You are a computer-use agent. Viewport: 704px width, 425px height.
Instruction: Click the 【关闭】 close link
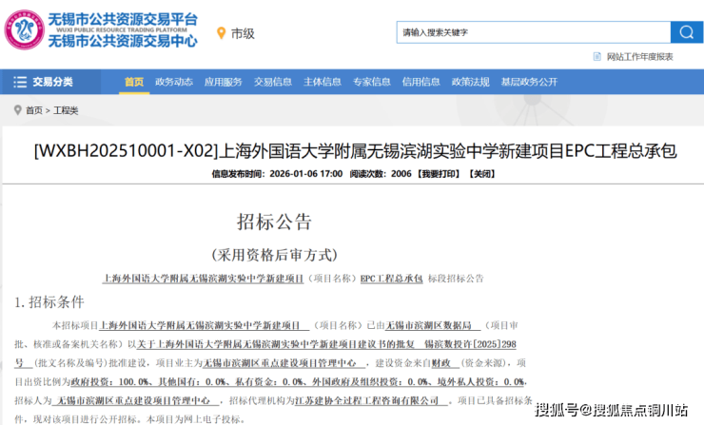point(481,174)
